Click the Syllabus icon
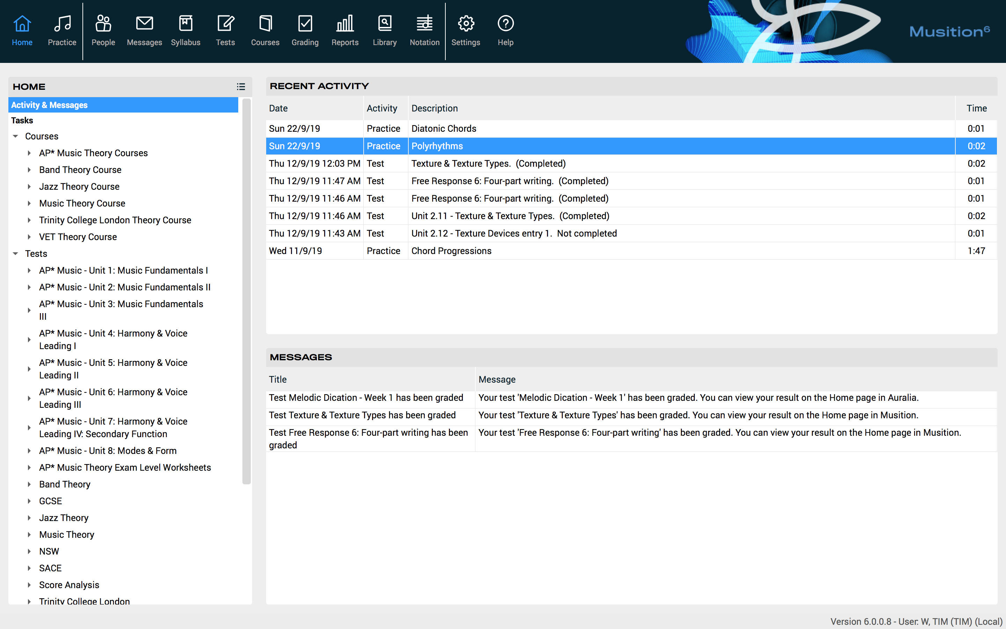1006x629 pixels. click(185, 29)
